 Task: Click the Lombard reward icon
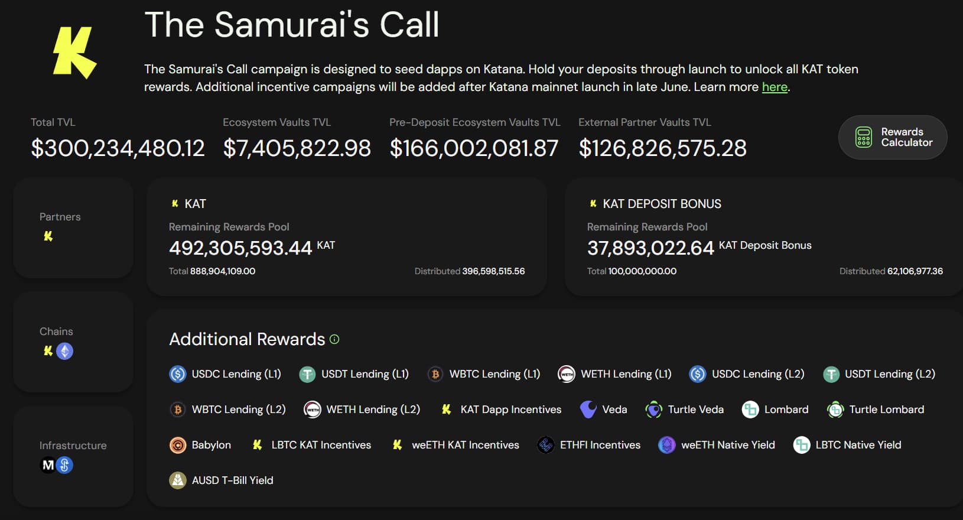pos(750,409)
